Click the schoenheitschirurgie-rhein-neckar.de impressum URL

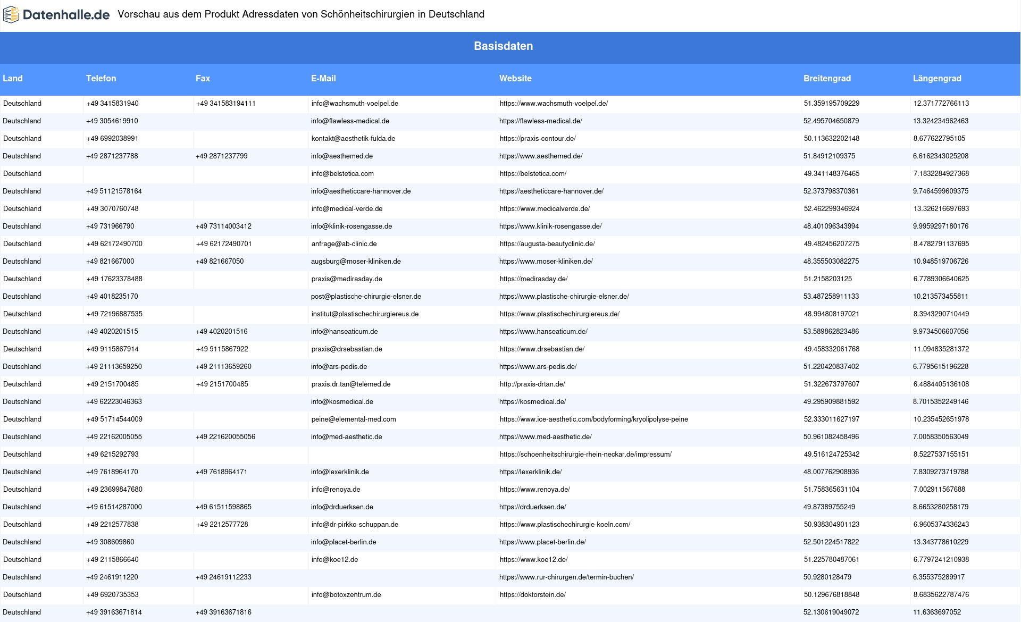pos(585,455)
